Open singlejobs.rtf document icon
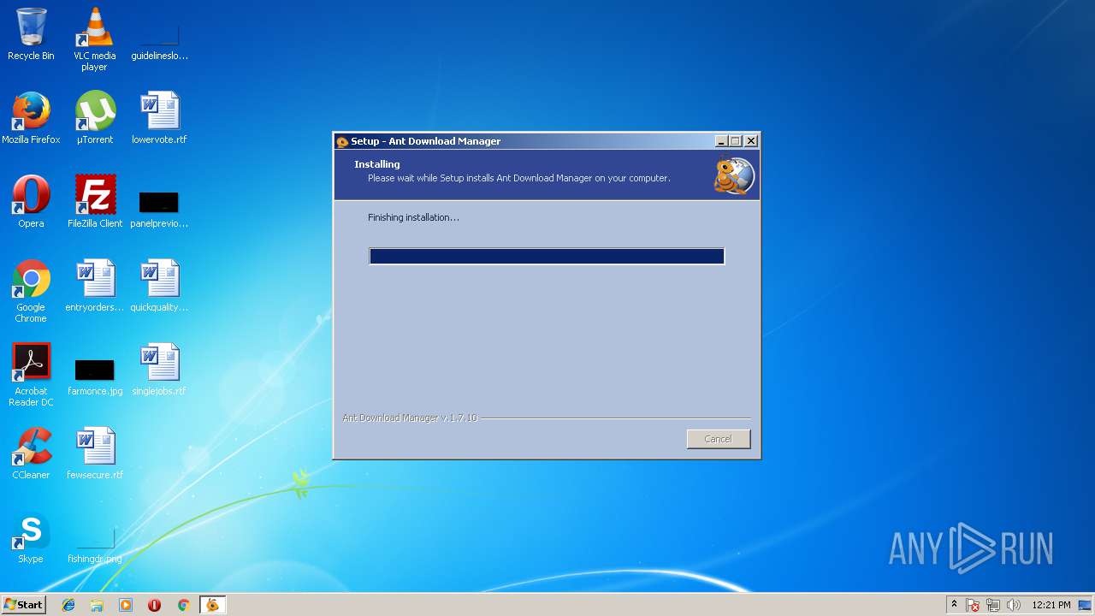Viewport: 1095px width, 616px height. 159,370
